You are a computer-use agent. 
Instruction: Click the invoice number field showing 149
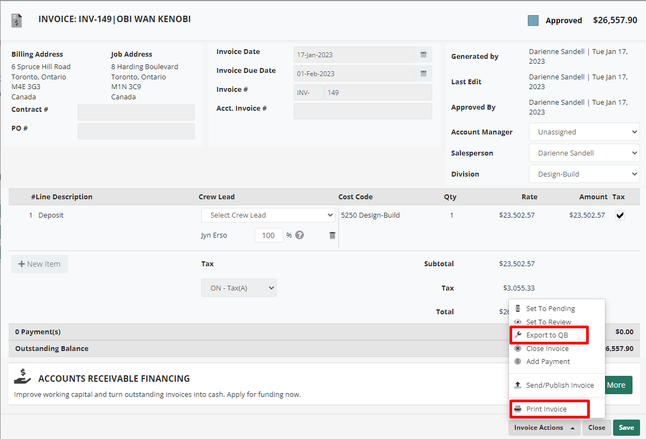378,92
